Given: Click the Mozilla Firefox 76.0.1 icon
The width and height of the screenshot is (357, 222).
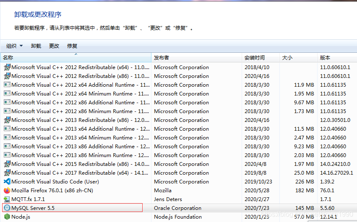Looking at the screenshot, I should pos(7,190).
